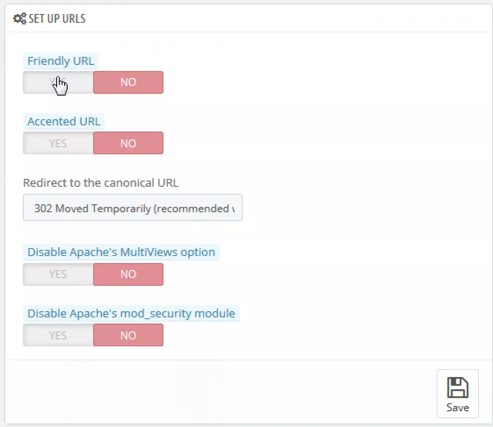Click the Friendly URL label
The image size is (493, 427).
(60, 61)
